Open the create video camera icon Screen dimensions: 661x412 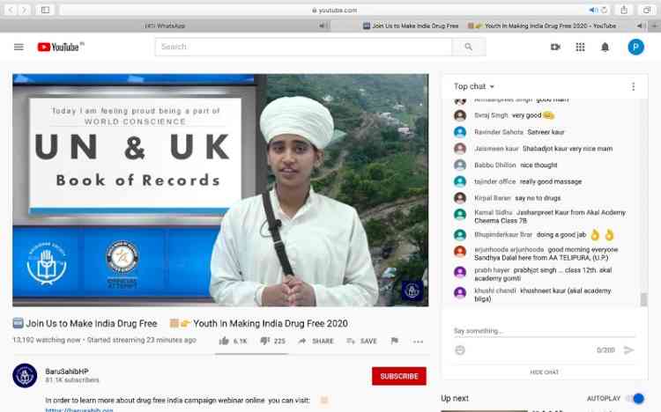point(555,47)
